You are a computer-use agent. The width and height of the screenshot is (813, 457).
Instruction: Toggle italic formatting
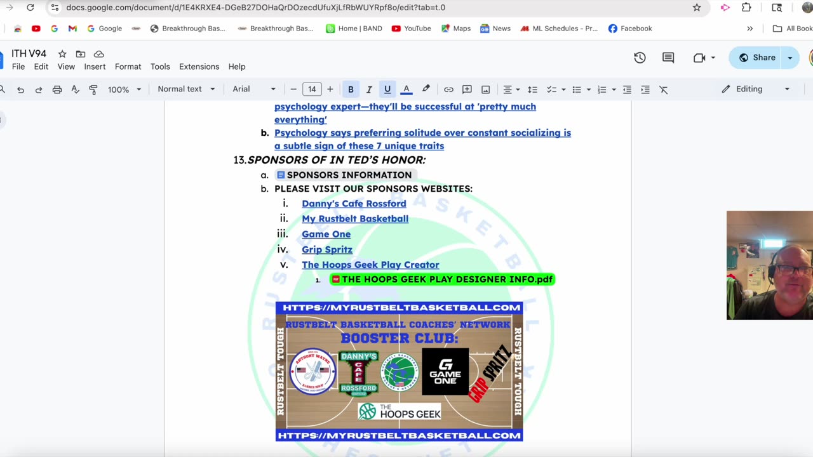369,89
